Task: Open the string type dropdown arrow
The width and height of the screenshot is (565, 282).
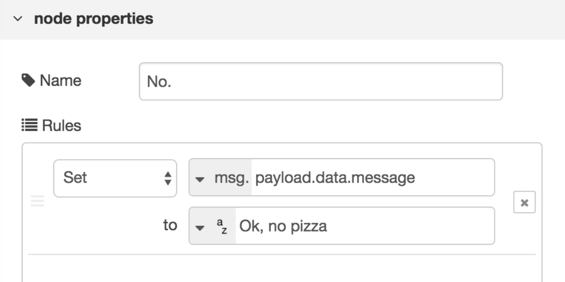Action: pyautogui.click(x=200, y=228)
